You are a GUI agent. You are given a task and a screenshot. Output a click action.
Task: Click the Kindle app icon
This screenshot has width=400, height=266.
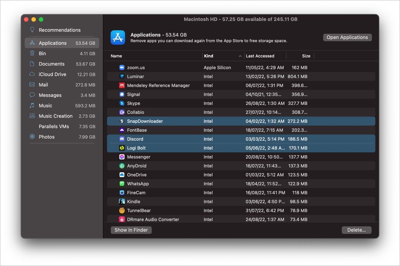click(x=122, y=202)
